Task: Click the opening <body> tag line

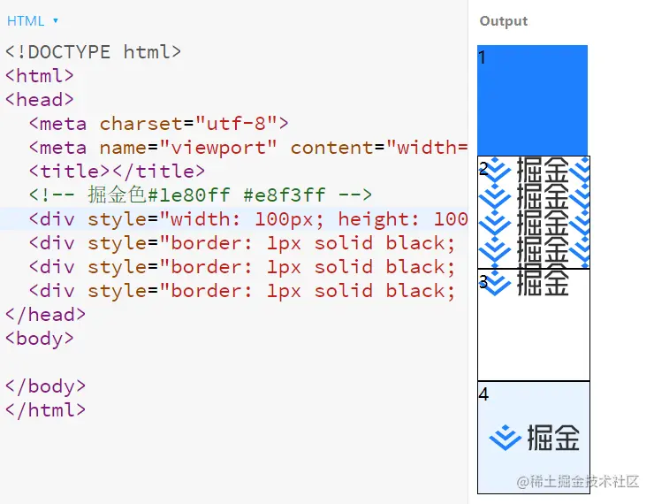Action: click(x=40, y=338)
